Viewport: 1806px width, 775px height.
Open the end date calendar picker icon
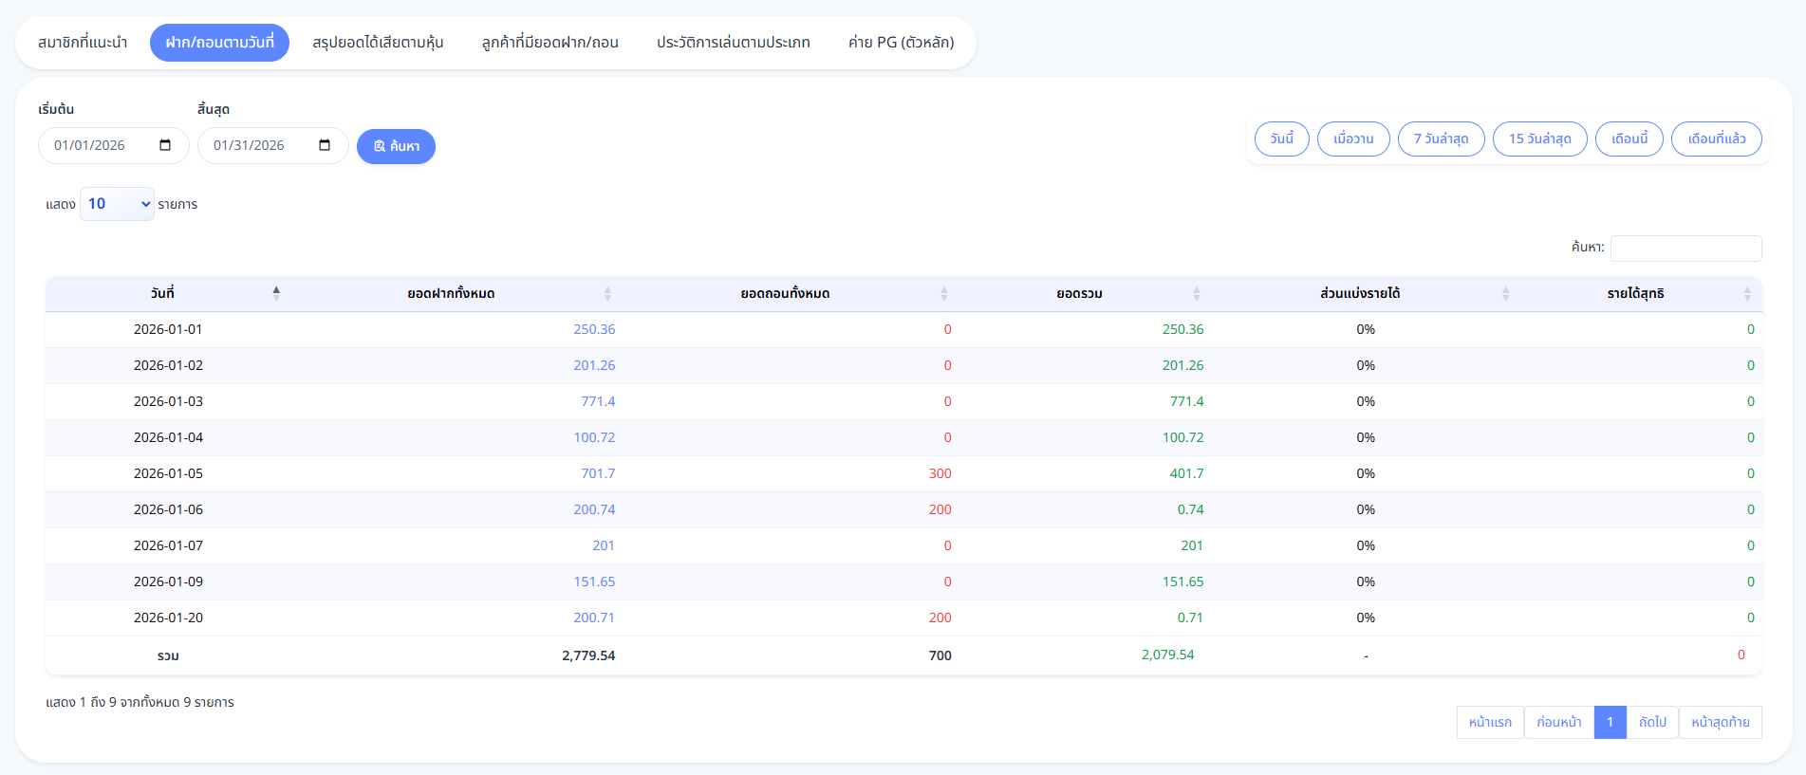point(325,145)
